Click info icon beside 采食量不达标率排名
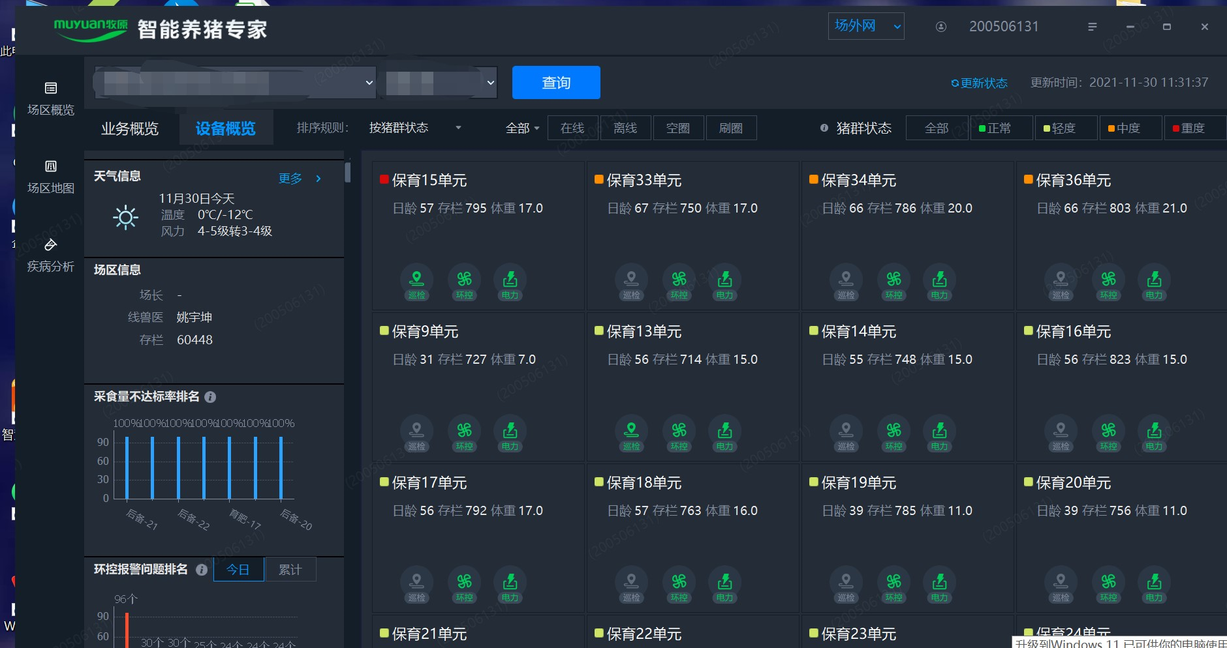This screenshot has width=1227, height=648. [210, 397]
